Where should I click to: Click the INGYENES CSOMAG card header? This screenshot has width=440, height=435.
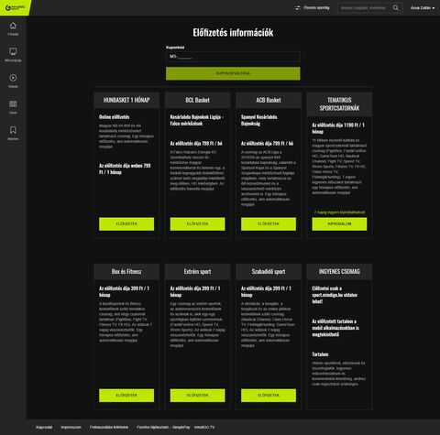339,272
